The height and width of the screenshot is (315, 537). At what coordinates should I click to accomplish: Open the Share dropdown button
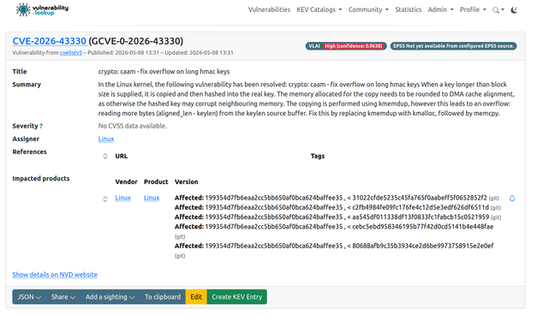[x=63, y=297]
